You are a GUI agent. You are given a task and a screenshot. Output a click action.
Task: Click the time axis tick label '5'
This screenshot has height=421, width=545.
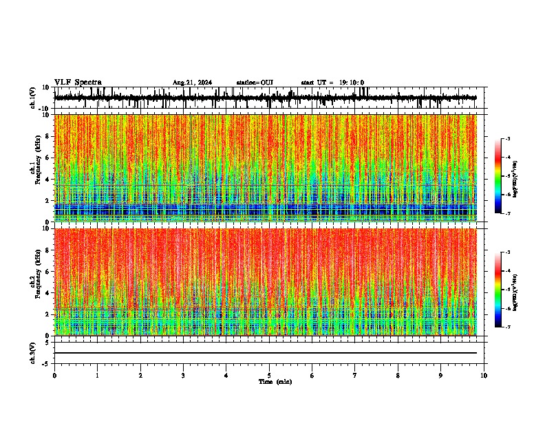tap(269, 376)
